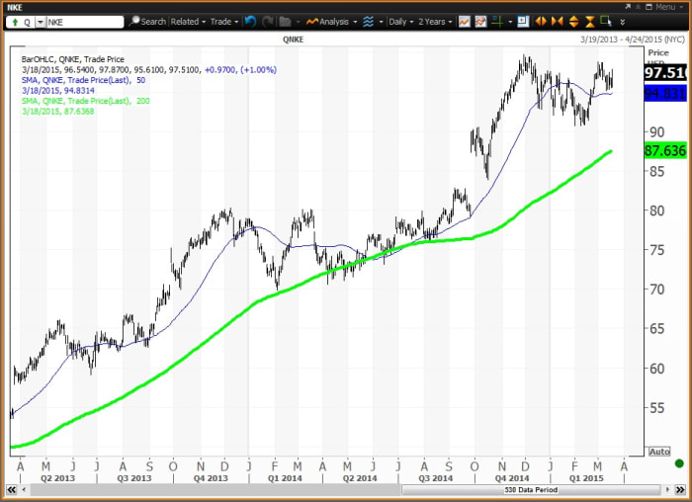692x502 pixels.
Task: Jump to end with double-right arrow button
Action: click(680, 490)
